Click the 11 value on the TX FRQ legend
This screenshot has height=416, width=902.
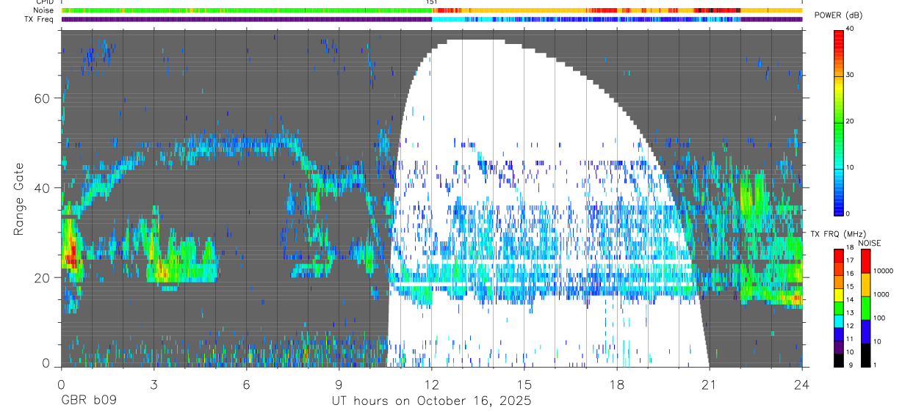click(851, 339)
